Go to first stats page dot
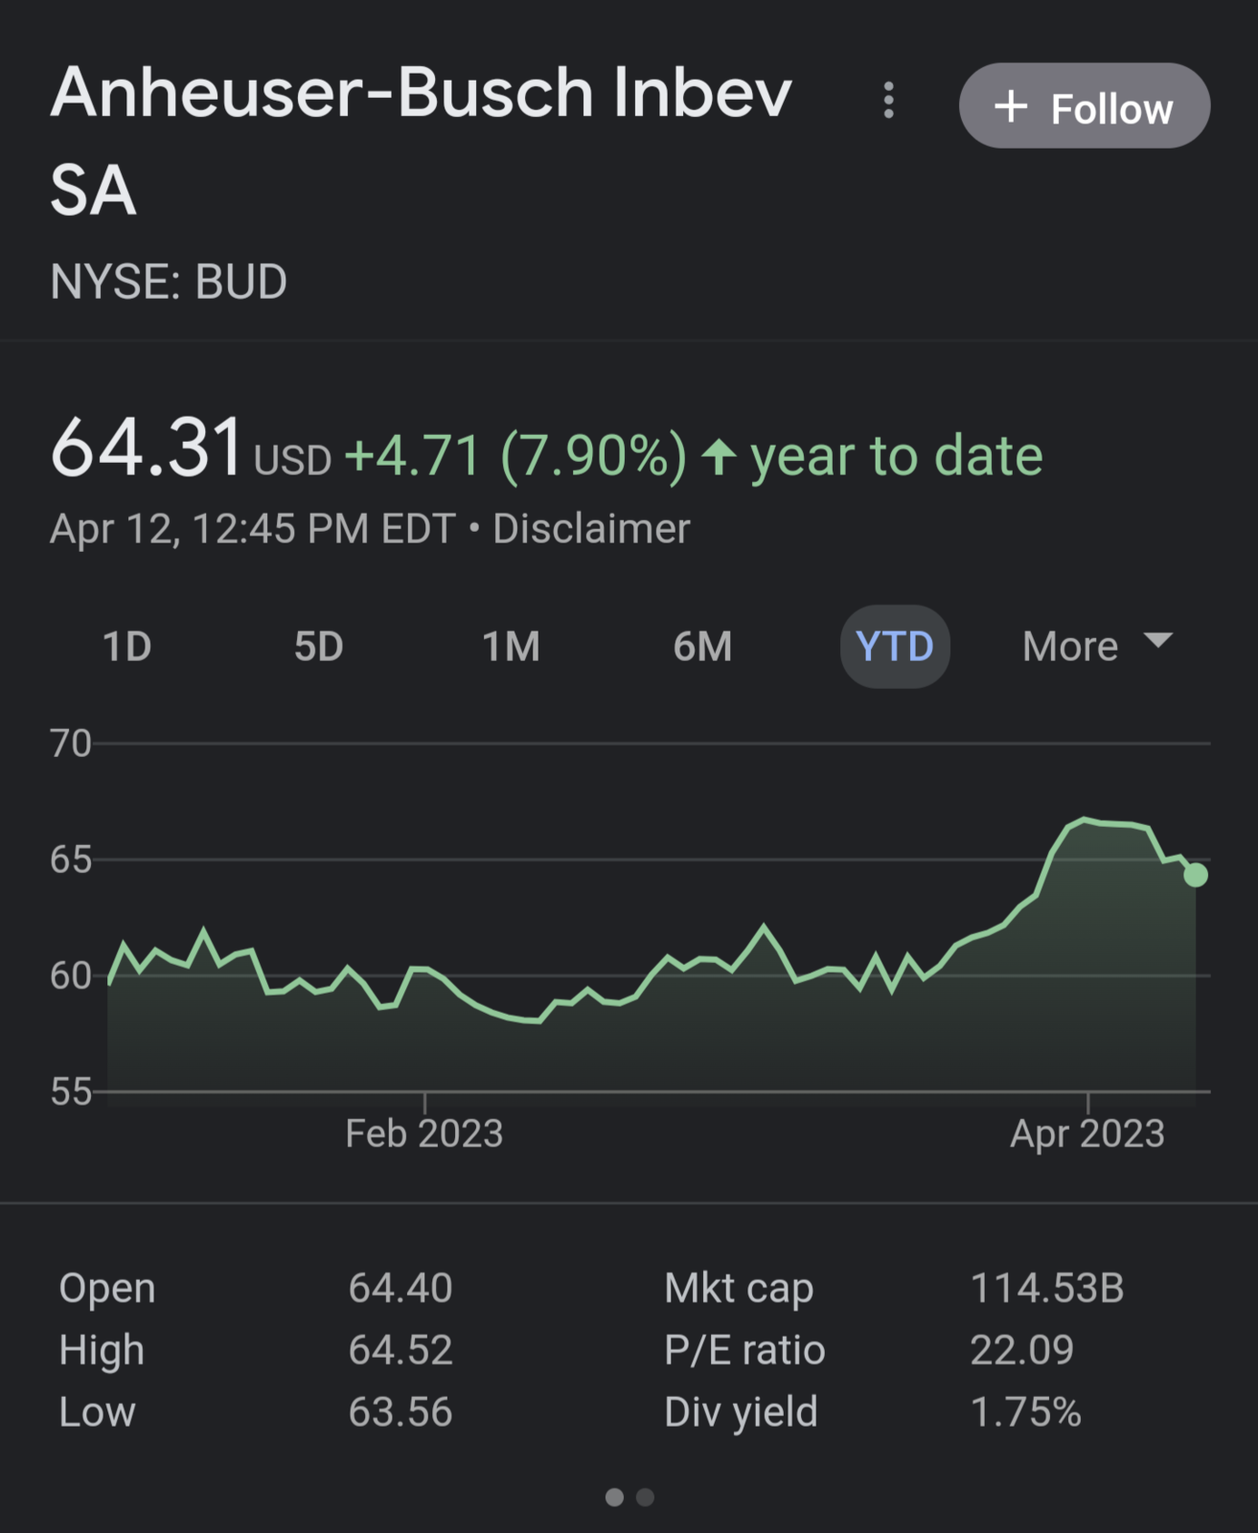This screenshot has width=1258, height=1533. [x=614, y=1497]
